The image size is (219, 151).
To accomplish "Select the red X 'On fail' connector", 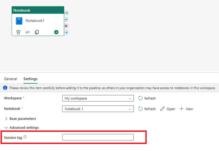I will point(66,26).
